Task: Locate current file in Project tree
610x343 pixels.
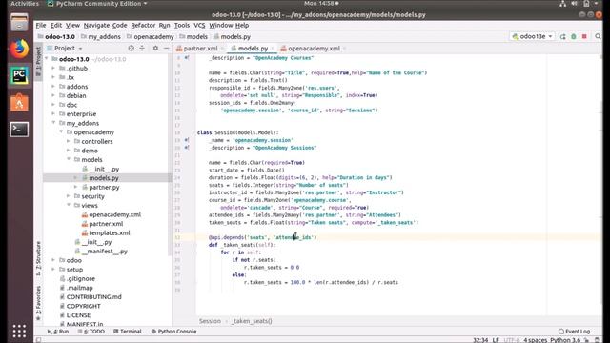Action: [132, 49]
